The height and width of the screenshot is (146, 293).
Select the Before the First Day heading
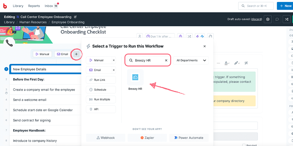(x=29, y=79)
